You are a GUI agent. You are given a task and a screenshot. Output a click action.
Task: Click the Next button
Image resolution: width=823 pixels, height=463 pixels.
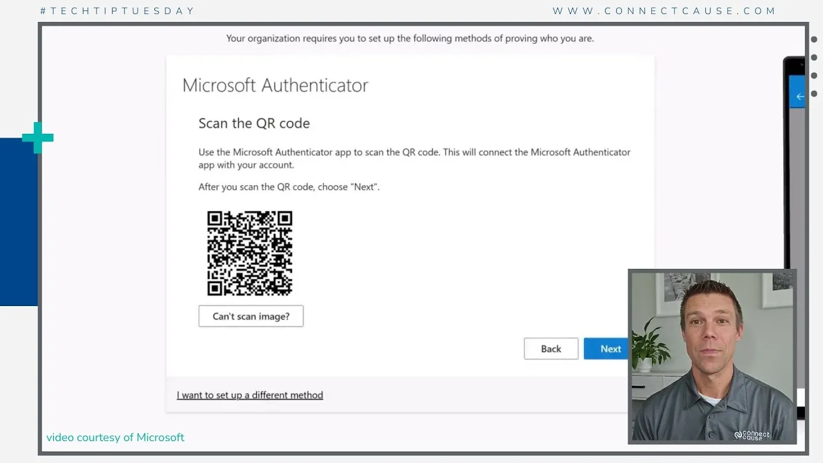coord(606,349)
